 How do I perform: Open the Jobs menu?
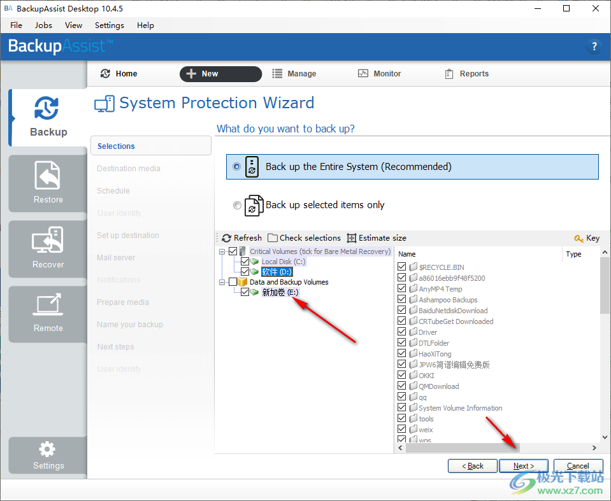[43, 25]
